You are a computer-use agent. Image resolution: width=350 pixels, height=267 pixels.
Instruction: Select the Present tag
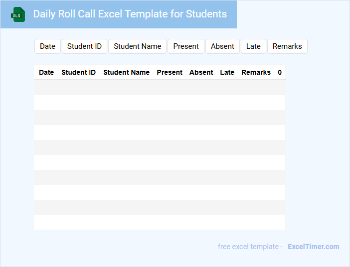[x=186, y=46]
